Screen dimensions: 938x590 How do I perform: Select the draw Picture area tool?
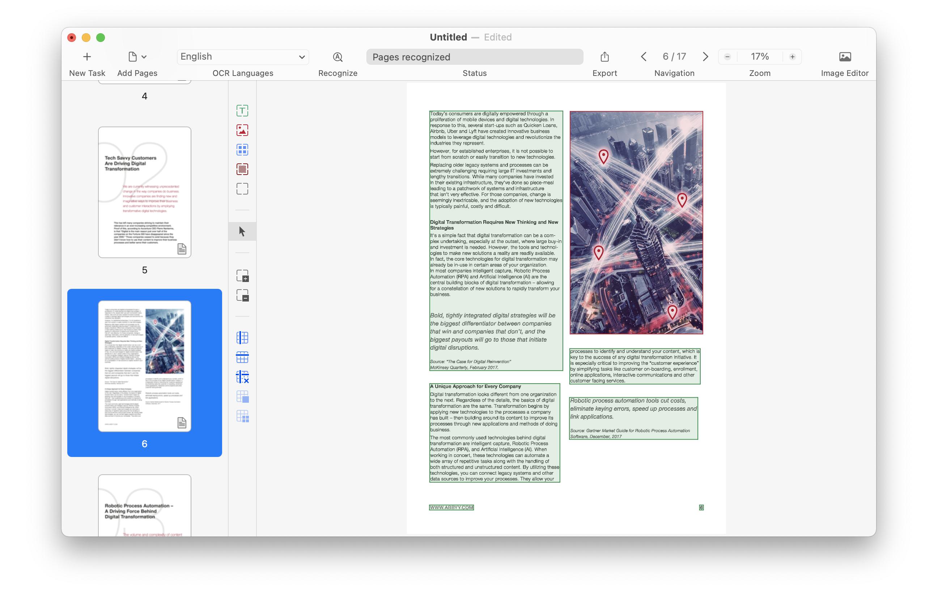[242, 131]
